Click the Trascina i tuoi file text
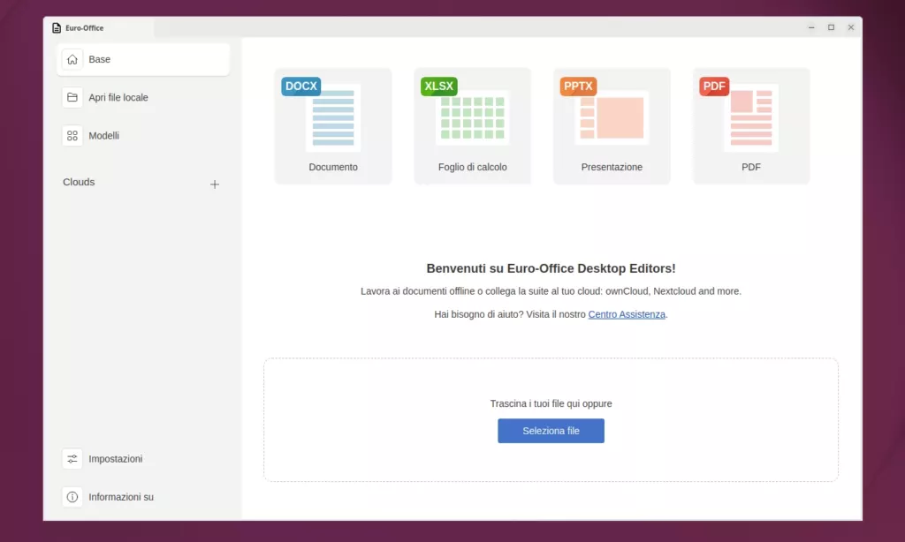This screenshot has height=542, width=905. click(551, 403)
